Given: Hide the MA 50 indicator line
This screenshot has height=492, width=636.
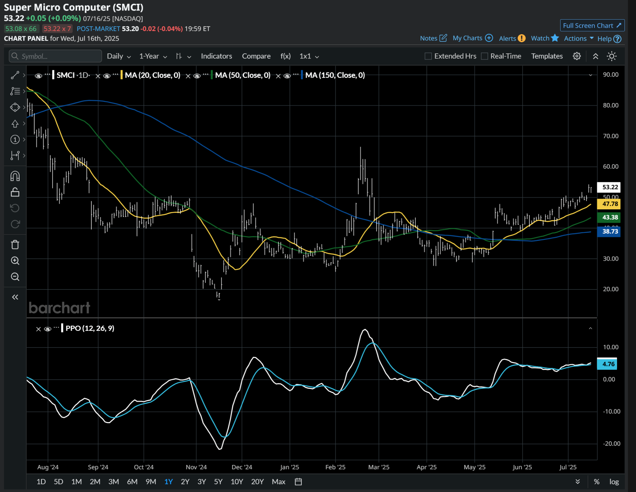Looking at the screenshot, I should [x=197, y=76].
